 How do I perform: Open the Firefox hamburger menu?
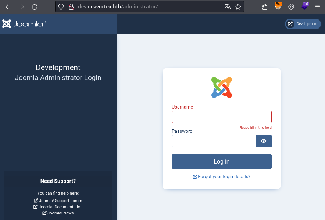(318, 7)
